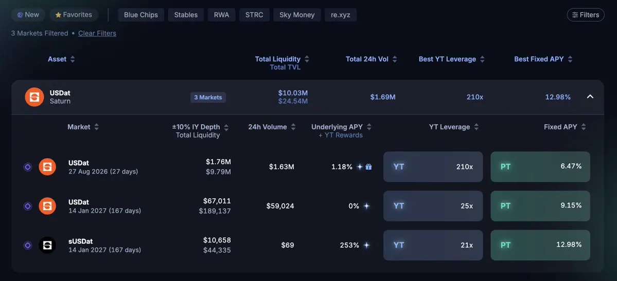Select the Blue Chips category tab
The width and height of the screenshot is (617, 281).
141,15
